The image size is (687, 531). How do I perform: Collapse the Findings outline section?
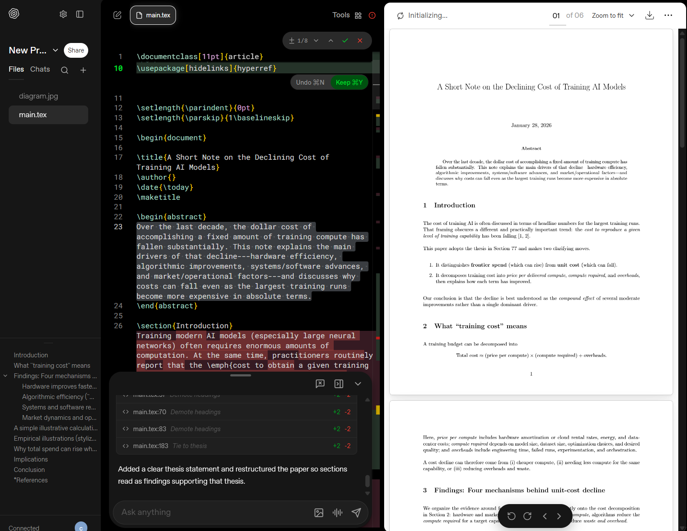pos(6,376)
